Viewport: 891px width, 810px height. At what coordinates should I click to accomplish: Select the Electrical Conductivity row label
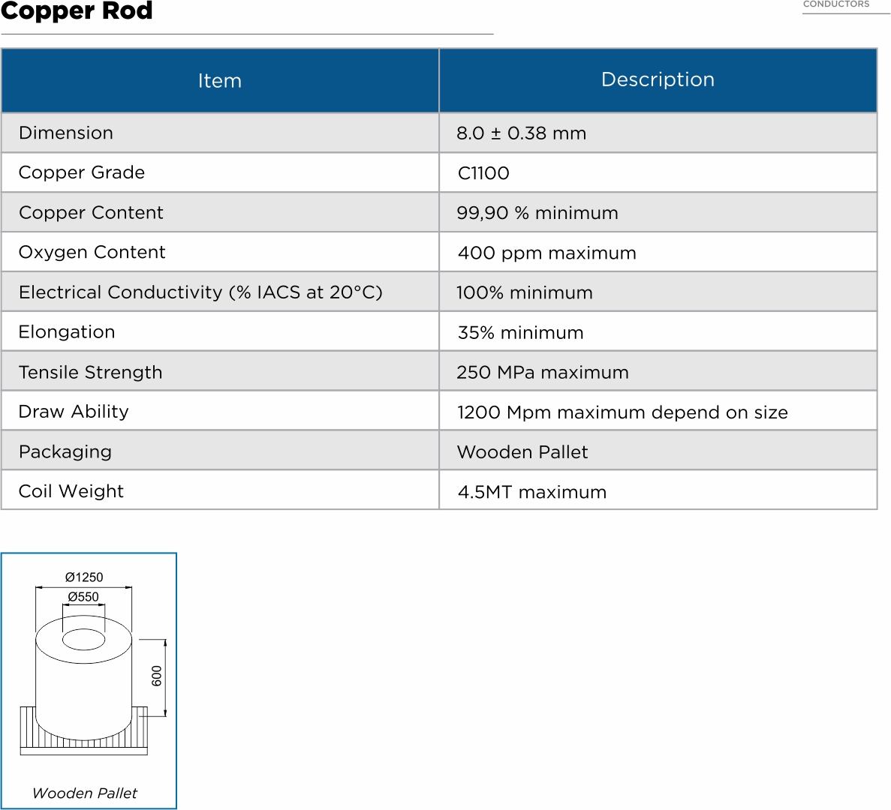[200, 292]
